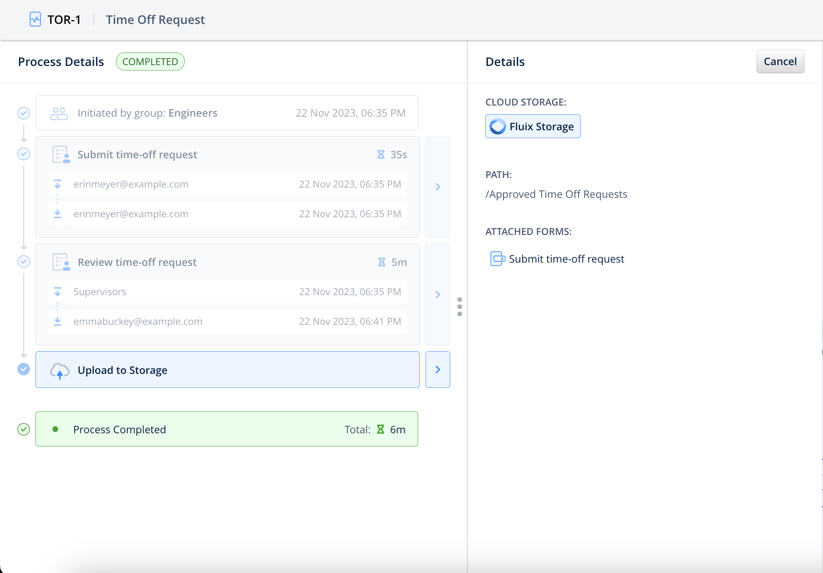Click the hourglass icon beside 35s
This screenshot has height=573, width=823.
[381, 155]
